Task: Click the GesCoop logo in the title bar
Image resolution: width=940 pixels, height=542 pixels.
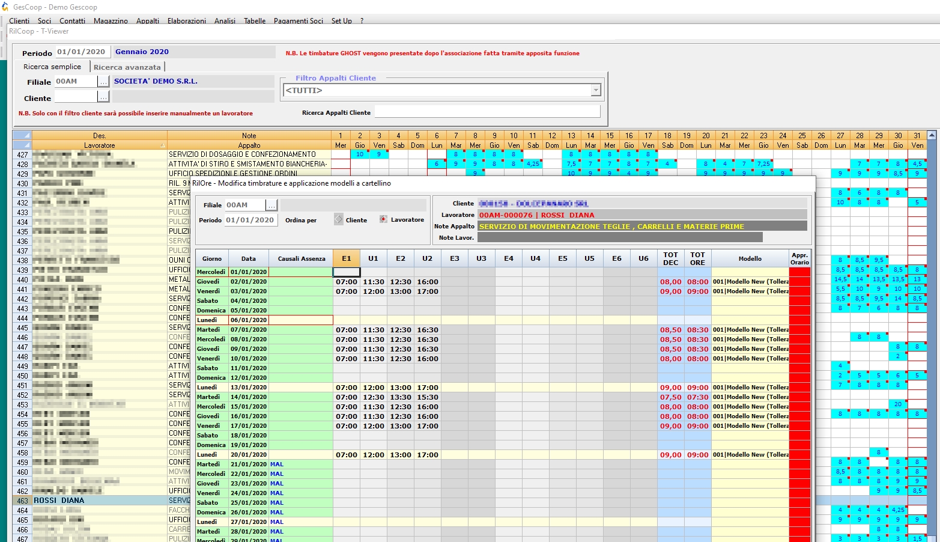Action: pos(6,7)
